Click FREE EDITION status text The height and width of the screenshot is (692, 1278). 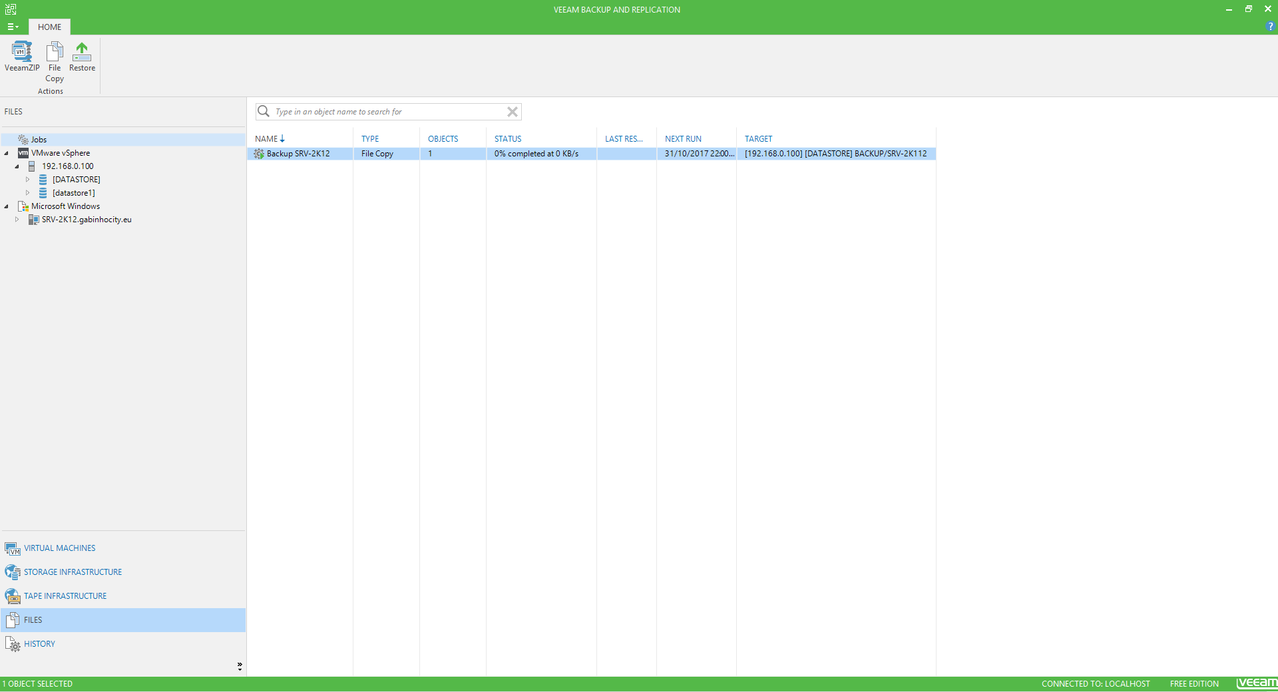(x=1194, y=684)
